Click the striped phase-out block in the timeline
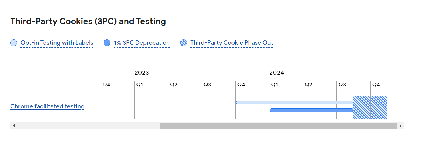This screenshot has height=144, width=424. [370, 107]
